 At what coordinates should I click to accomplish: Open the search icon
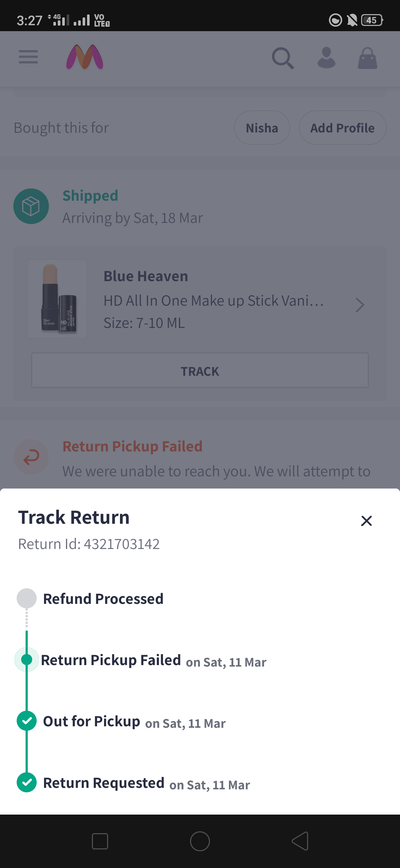pos(283,58)
